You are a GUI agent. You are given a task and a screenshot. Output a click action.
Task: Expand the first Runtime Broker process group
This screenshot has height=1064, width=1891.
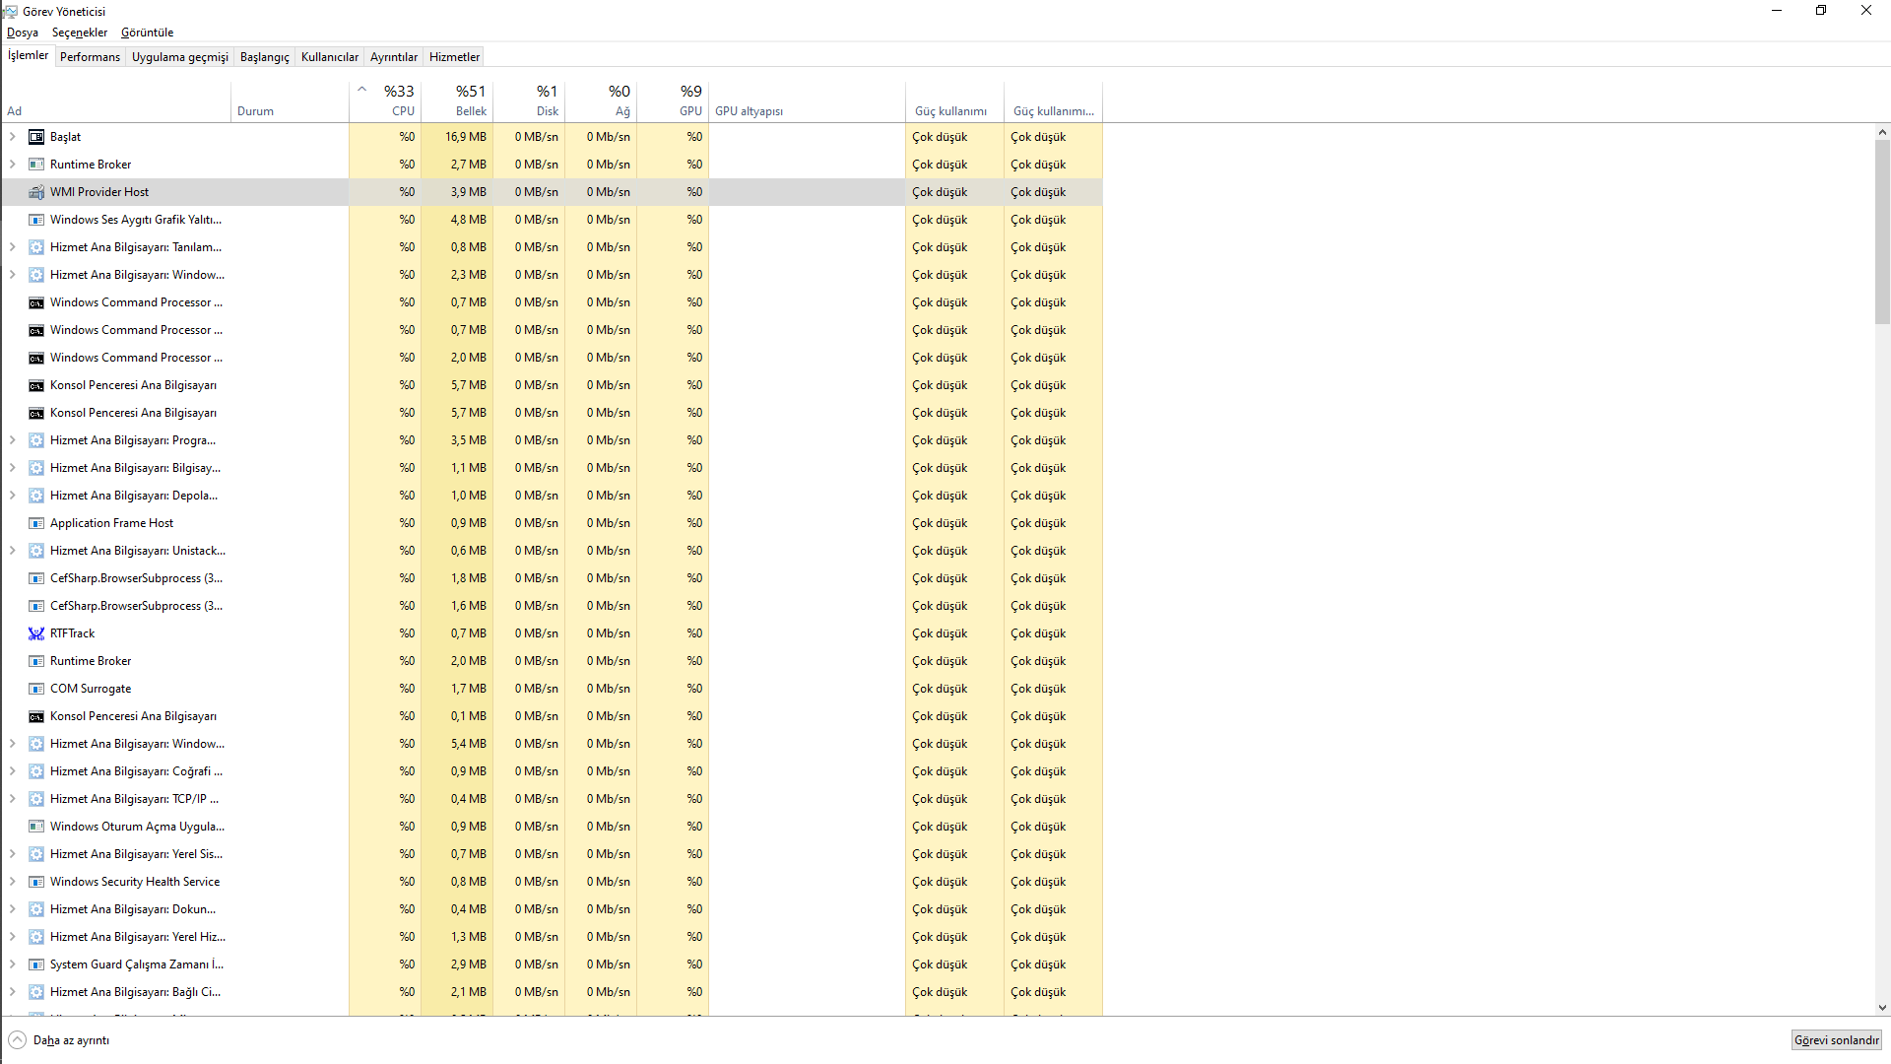13,165
